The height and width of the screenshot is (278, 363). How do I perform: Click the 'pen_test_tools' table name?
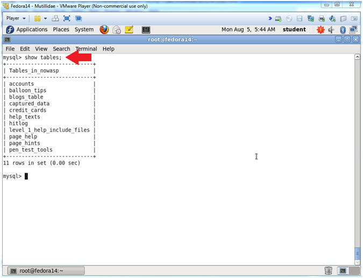pyautogui.click(x=31, y=150)
